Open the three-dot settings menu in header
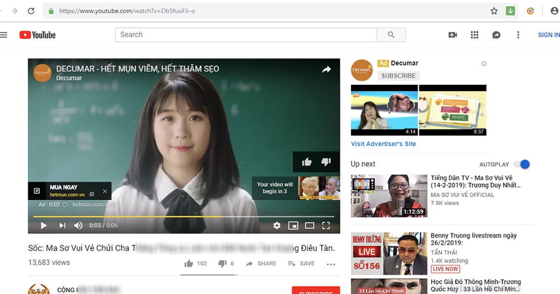 click(518, 35)
